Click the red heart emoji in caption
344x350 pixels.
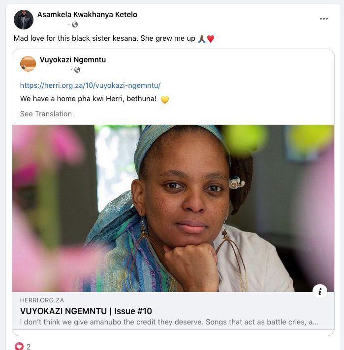click(211, 39)
